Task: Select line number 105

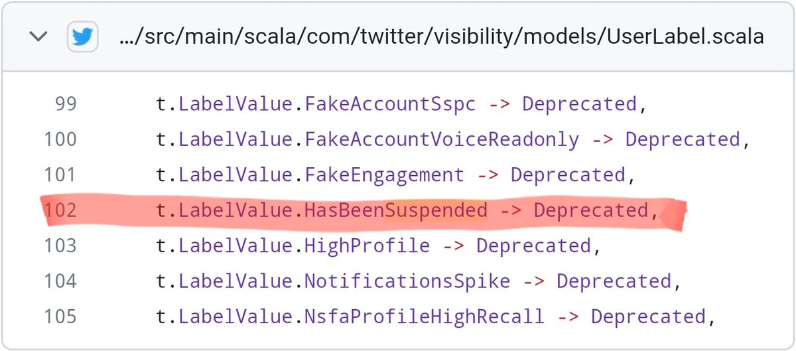Action: 60,316
